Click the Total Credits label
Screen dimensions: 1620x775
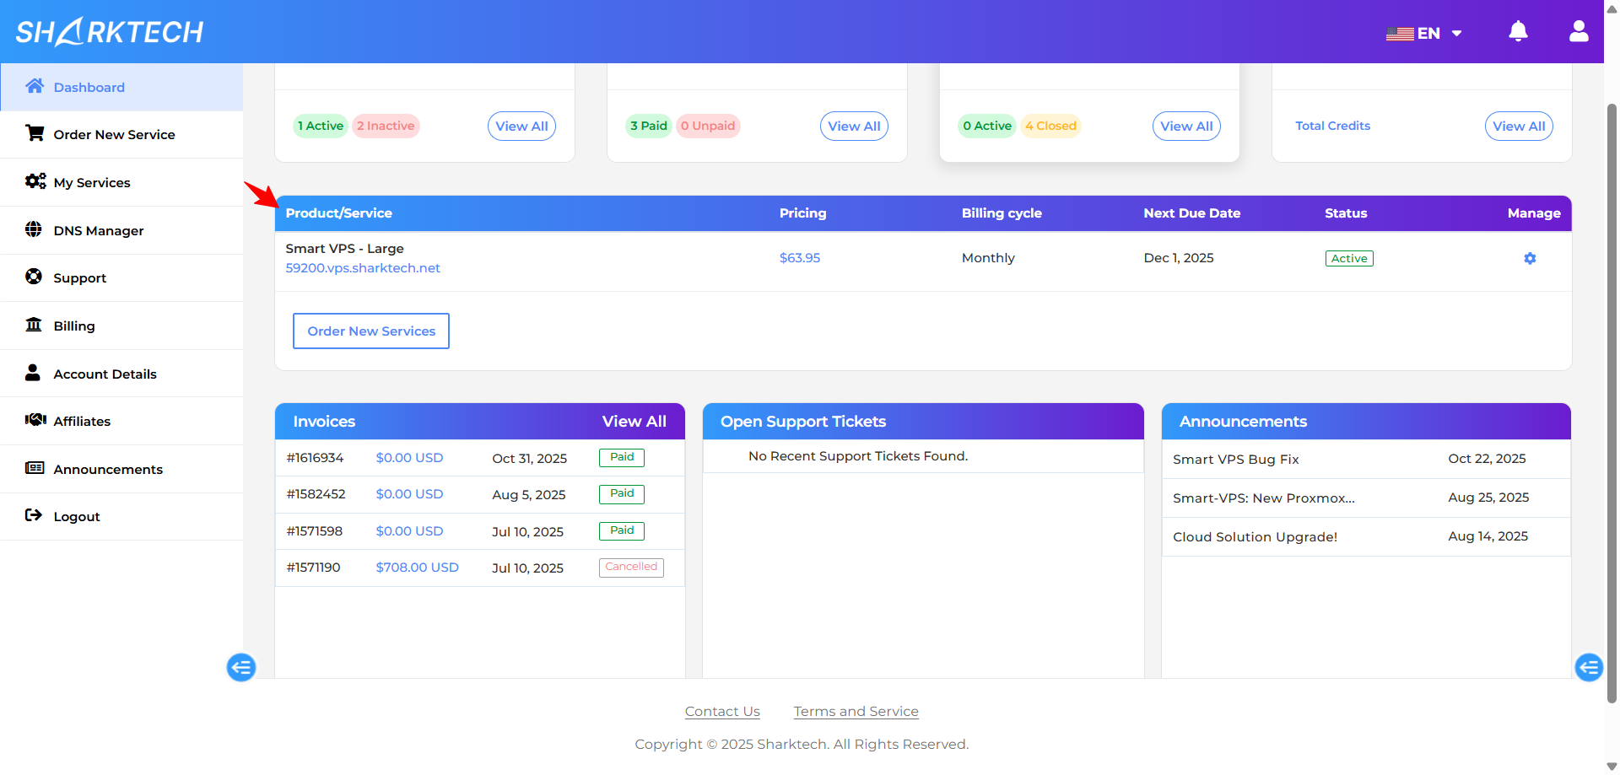[1333, 126]
